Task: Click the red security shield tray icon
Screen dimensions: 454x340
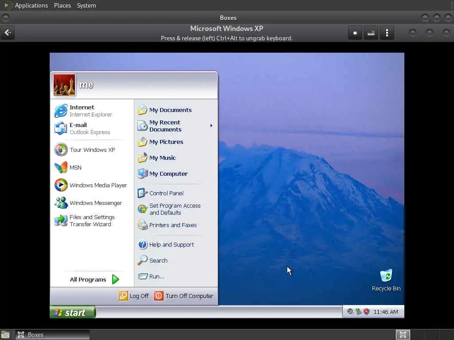Action: coord(366,312)
